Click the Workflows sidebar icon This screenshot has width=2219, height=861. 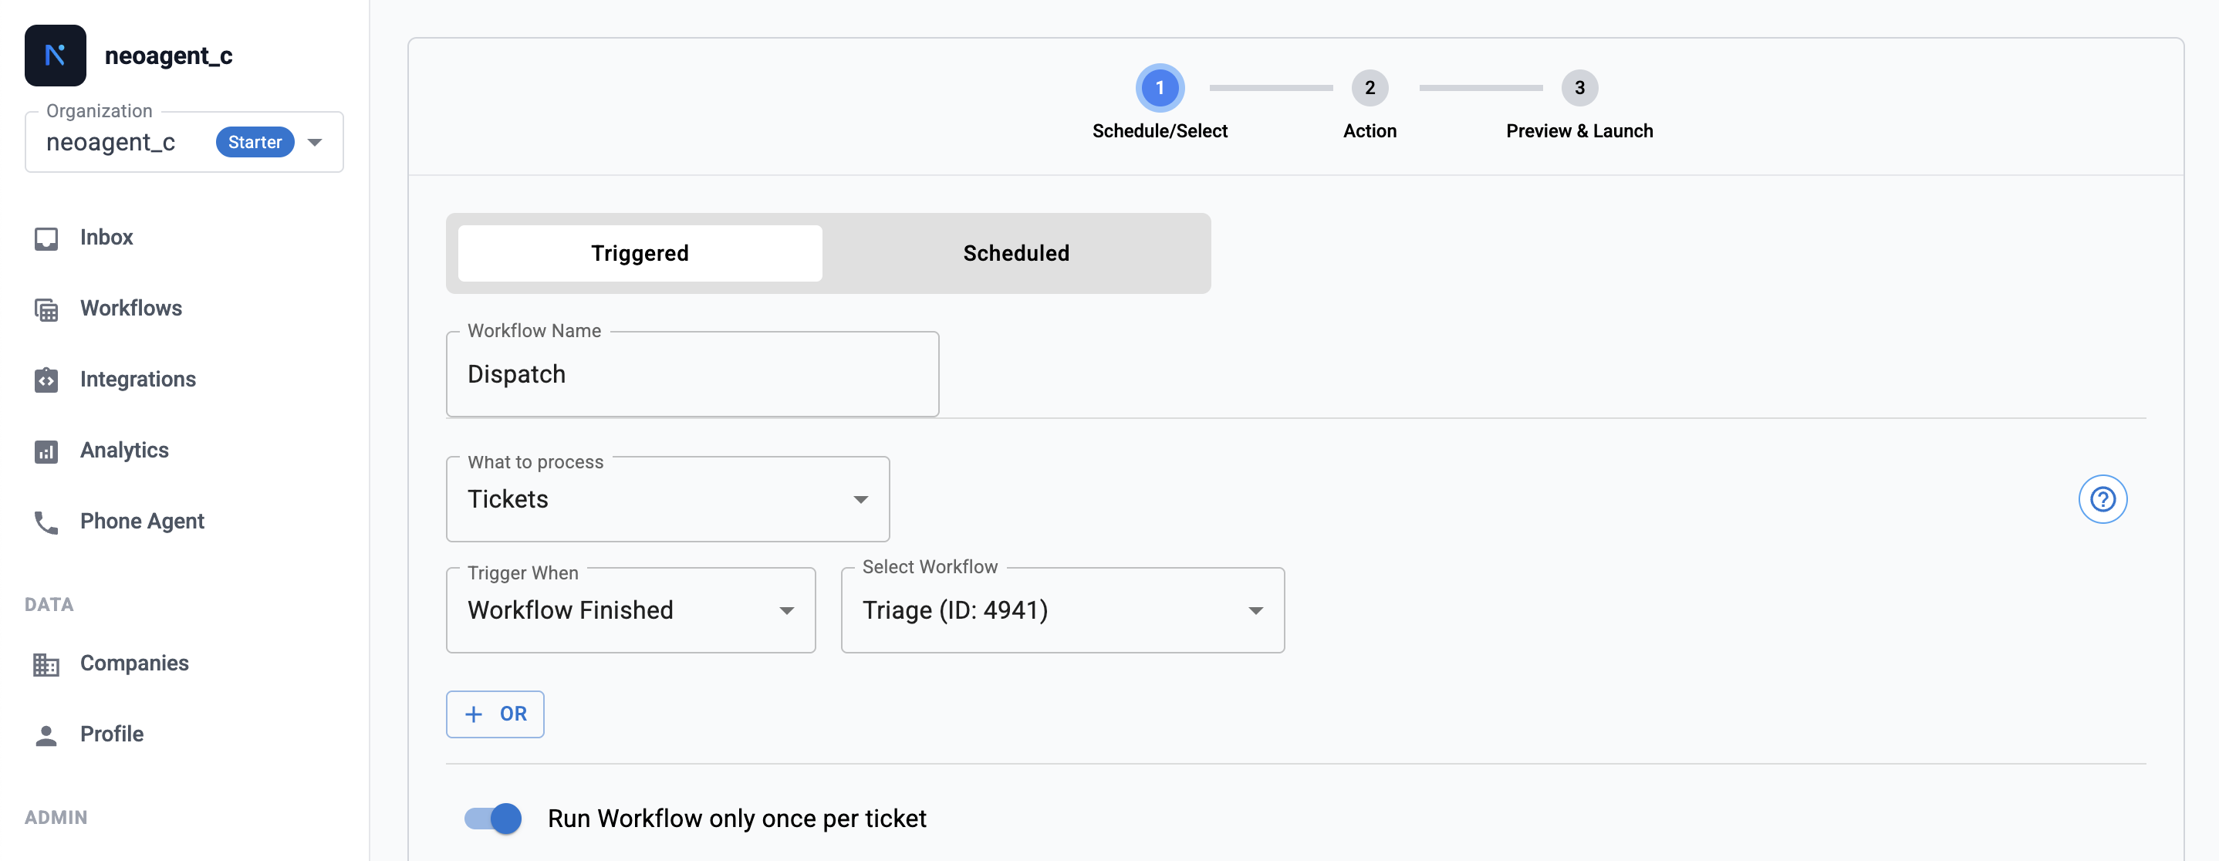pos(46,309)
